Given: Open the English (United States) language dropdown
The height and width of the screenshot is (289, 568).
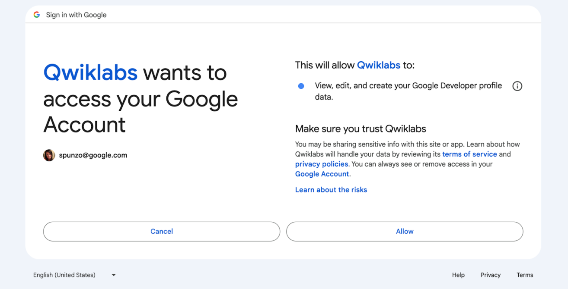Looking at the screenshot, I should (64, 275).
